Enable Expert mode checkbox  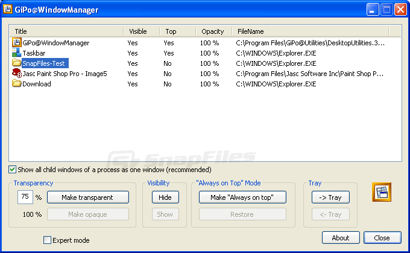(47, 240)
